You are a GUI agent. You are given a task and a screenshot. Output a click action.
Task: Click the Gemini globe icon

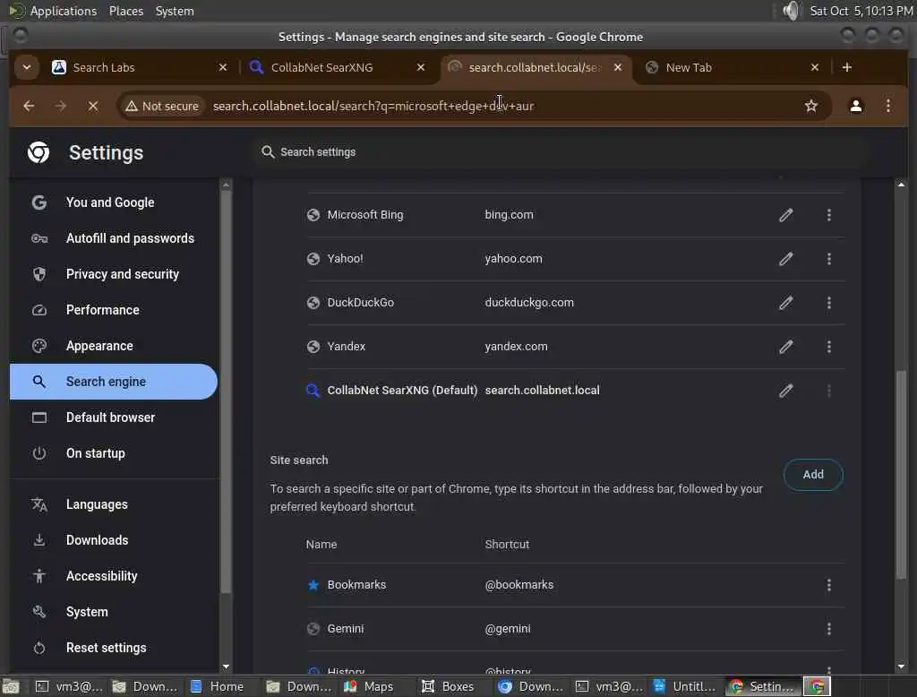313,629
